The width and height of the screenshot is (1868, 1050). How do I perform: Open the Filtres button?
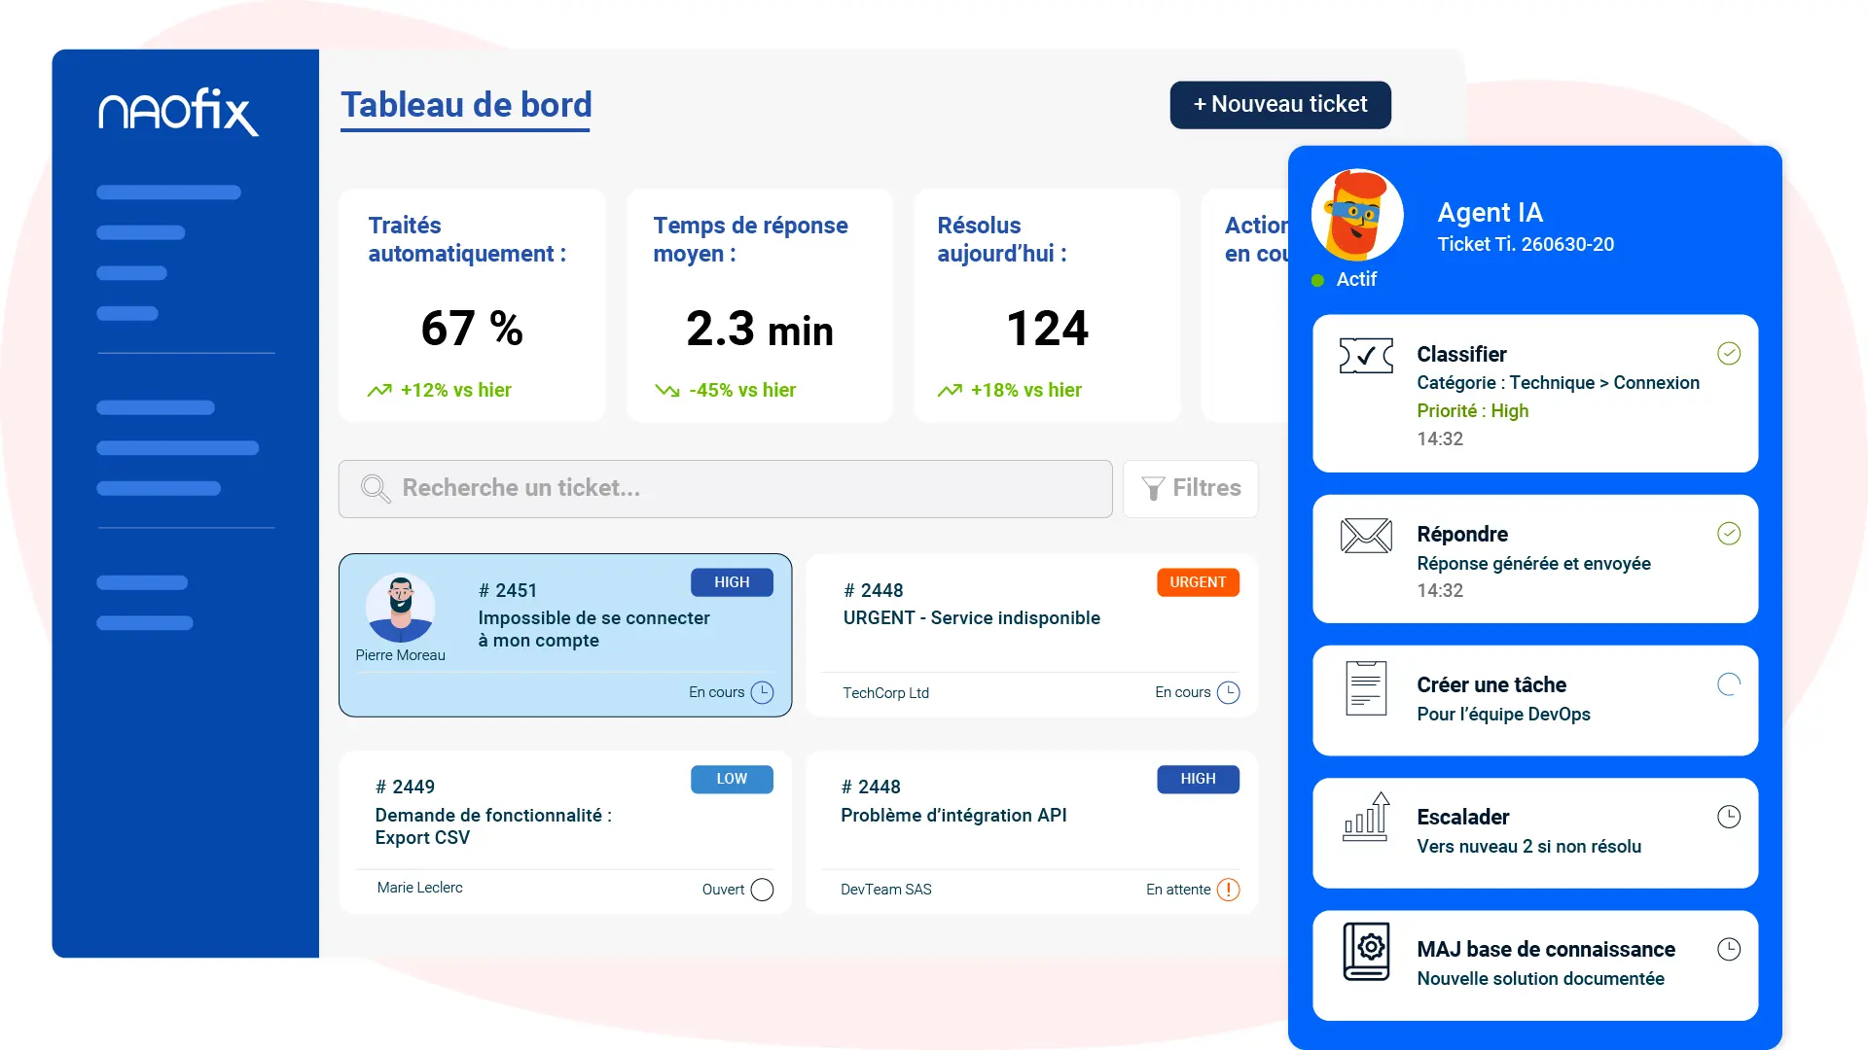(1191, 489)
